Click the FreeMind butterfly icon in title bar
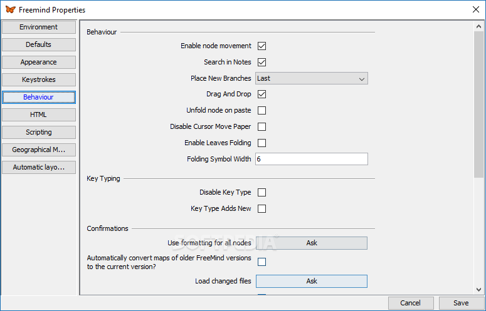The width and height of the screenshot is (486, 311). (x=10, y=9)
